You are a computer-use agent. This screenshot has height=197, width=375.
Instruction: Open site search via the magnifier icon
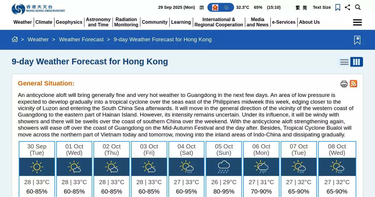point(358,7)
